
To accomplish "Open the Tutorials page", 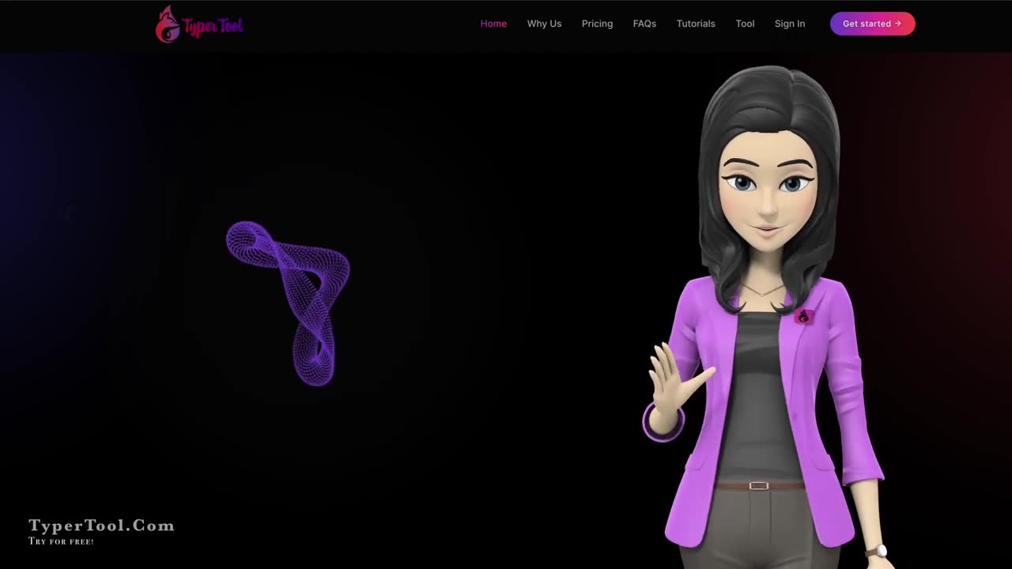I will (x=696, y=24).
